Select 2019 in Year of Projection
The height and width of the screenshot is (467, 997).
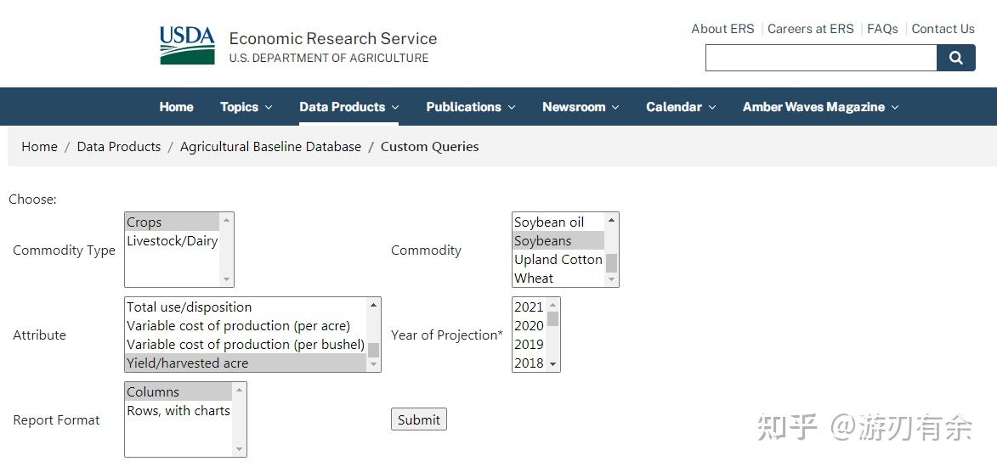tap(529, 345)
